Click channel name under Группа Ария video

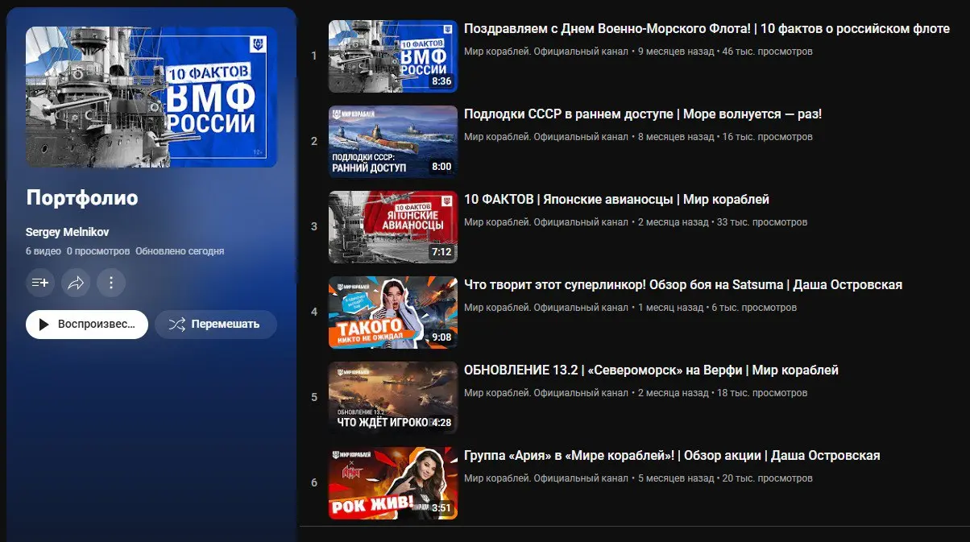click(x=546, y=478)
